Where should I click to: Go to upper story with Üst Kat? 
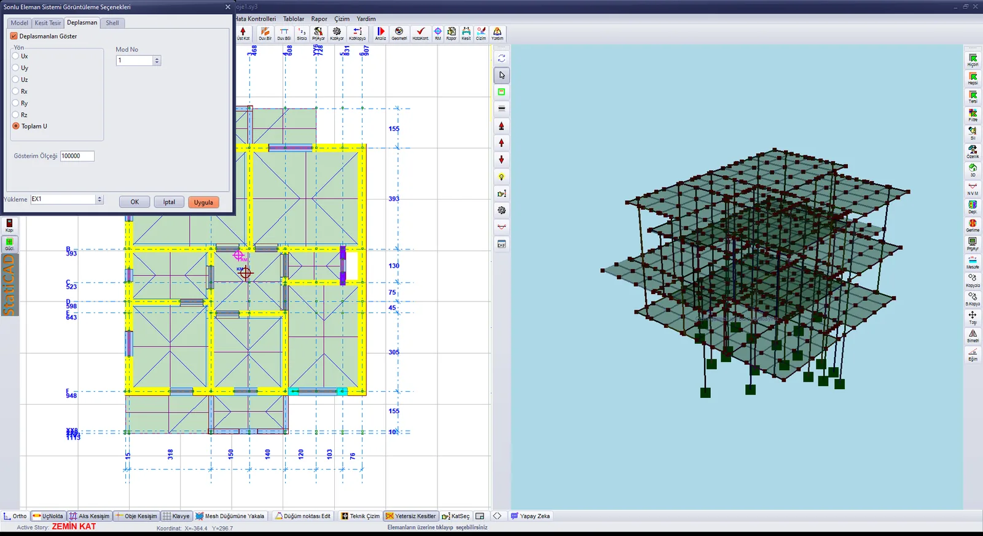[x=243, y=33]
